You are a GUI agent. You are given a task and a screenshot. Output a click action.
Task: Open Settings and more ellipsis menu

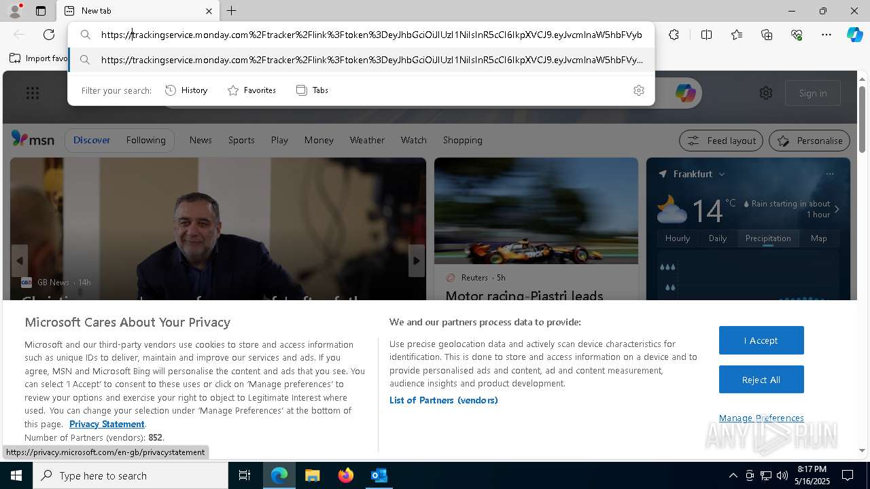(826, 35)
